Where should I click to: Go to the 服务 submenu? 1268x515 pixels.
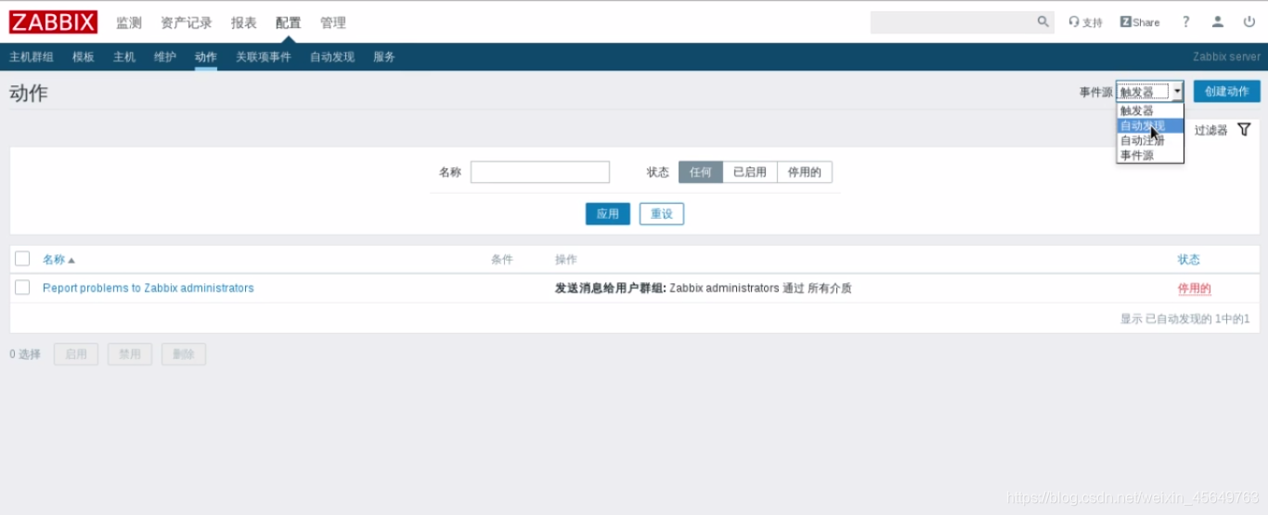click(384, 57)
